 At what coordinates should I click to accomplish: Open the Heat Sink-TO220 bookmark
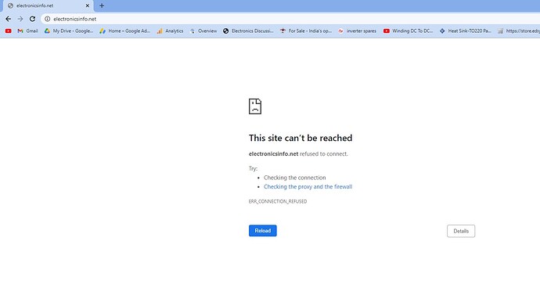(466, 31)
